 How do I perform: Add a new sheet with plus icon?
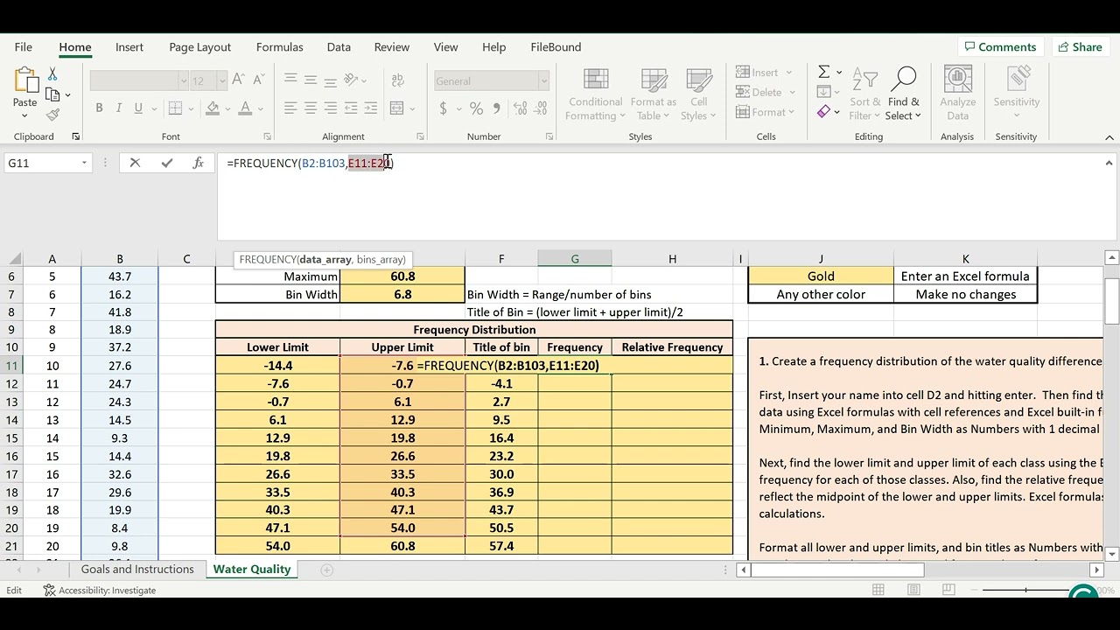coord(326,570)
